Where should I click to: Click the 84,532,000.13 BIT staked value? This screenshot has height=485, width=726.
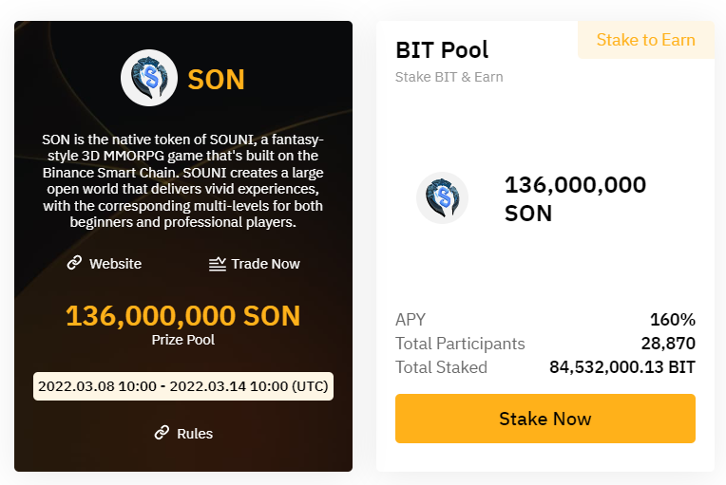[x=621, y=367]
